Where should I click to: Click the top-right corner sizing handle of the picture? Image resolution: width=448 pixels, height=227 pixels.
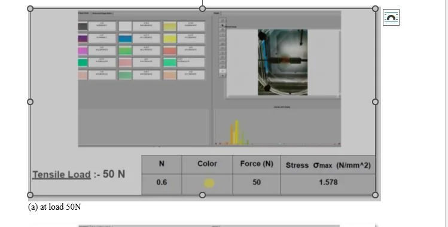[376, 9]
